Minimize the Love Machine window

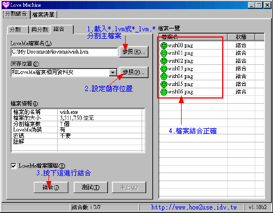pyautogui.click(x=251, y=5)
